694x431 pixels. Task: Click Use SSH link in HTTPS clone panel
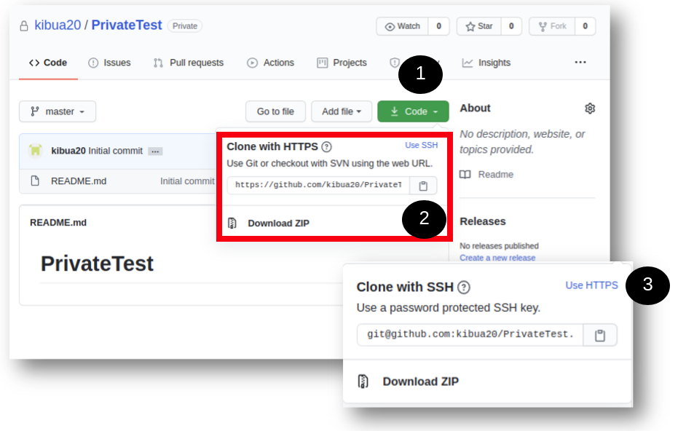pyautogui.click(x=422, y=145)
